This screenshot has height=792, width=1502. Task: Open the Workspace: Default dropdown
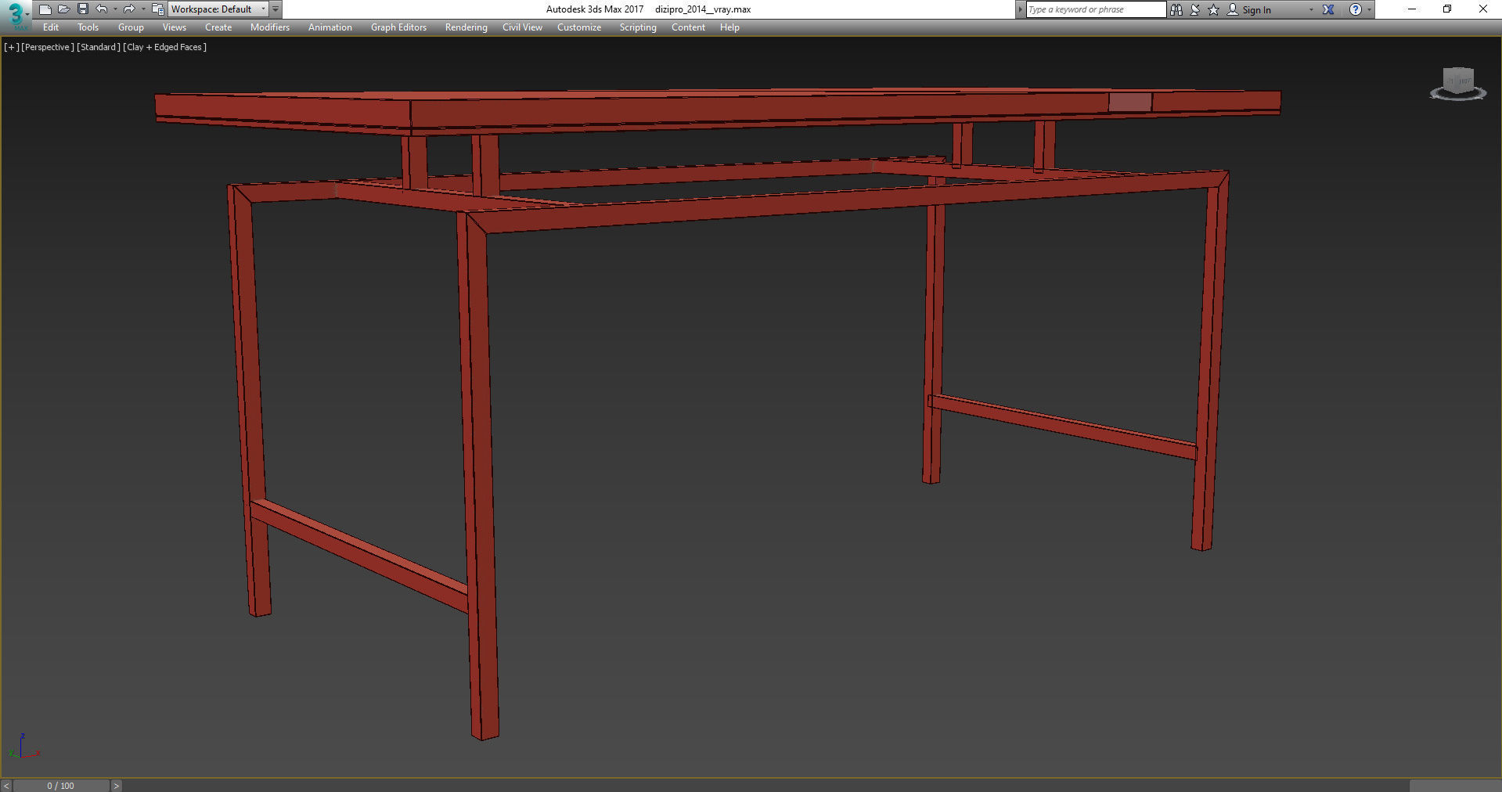click(218, 9)
